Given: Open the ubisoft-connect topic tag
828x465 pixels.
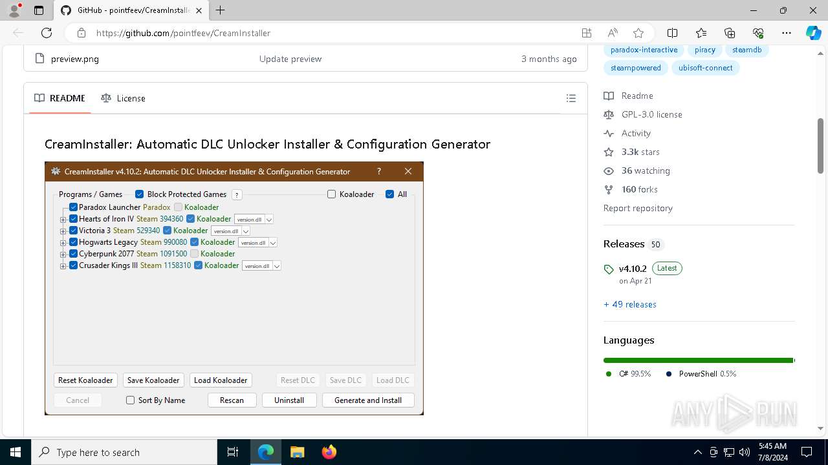Looking at the screenshot, I should click(x=705, y=68).
